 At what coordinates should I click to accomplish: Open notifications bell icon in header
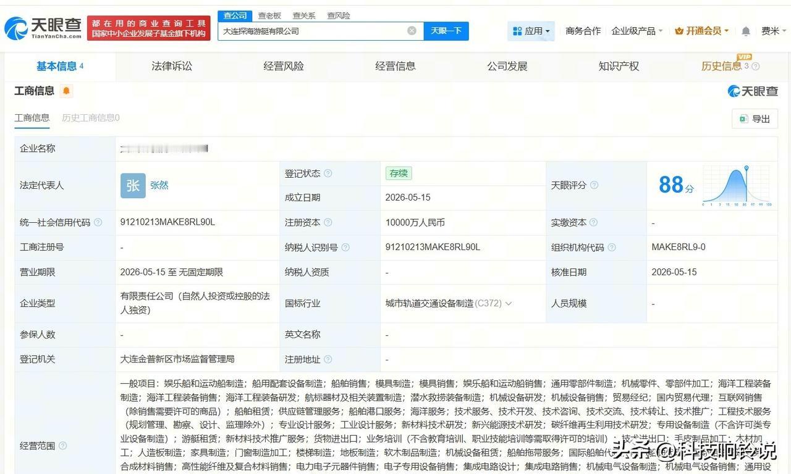click(x=746, y=31)
